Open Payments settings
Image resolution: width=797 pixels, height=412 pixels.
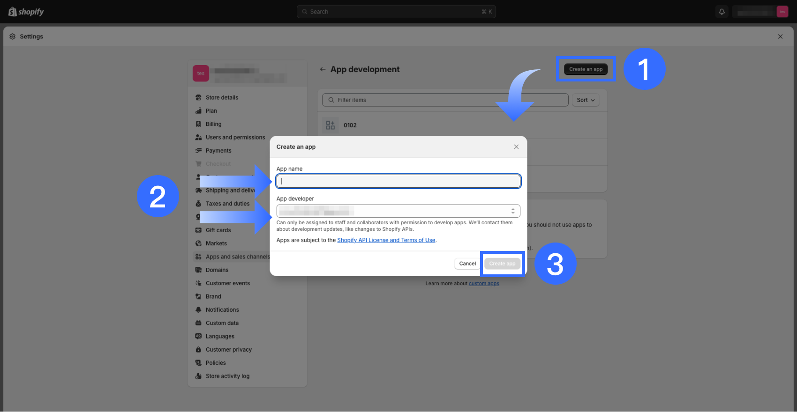click(218, 151)
